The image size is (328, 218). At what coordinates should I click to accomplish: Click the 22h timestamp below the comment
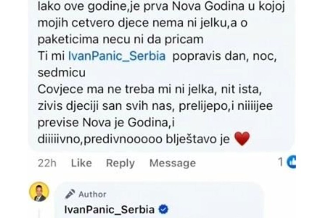47,163
